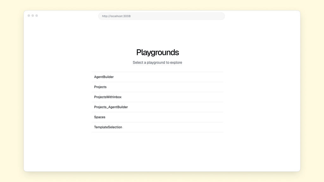Click the divider line above AgentBuilder

(157, 72)
